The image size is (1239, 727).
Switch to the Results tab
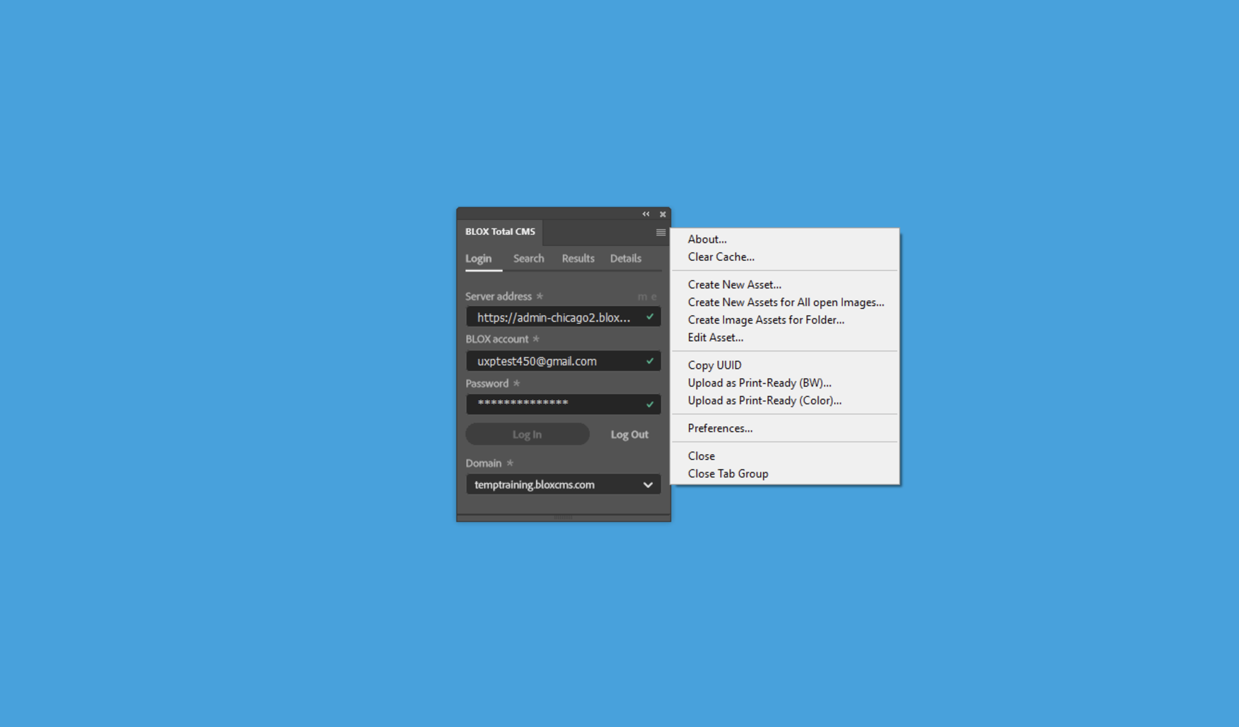[x=578, y=259]
